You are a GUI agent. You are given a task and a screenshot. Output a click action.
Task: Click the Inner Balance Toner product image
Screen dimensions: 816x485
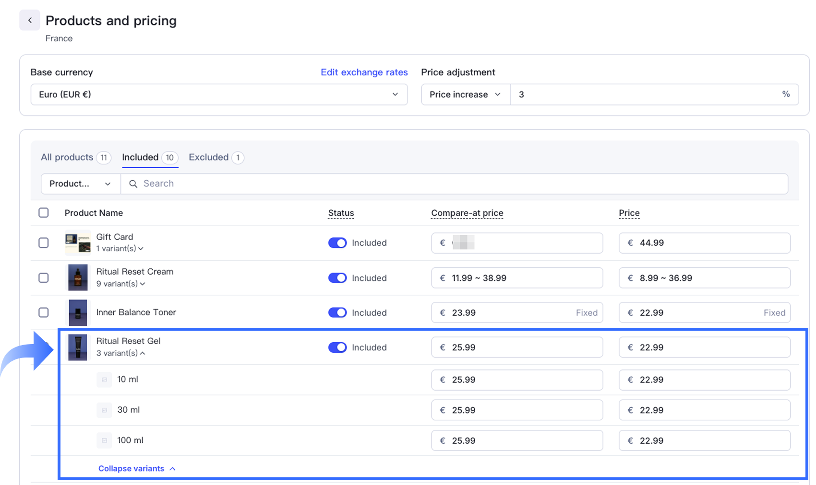click(x=78, y=312)
